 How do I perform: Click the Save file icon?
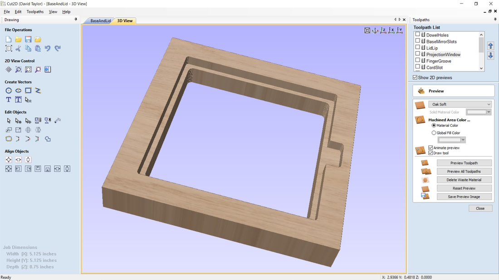coord(28,39)
